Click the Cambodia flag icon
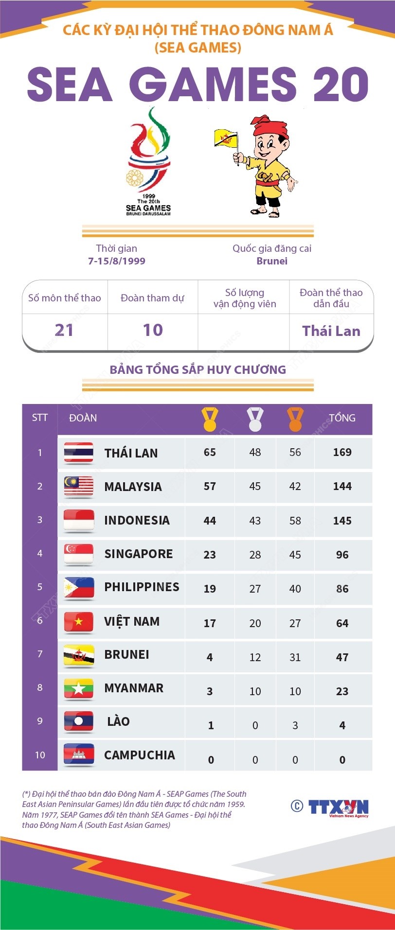Screen dimensions: 395x930 78,755
